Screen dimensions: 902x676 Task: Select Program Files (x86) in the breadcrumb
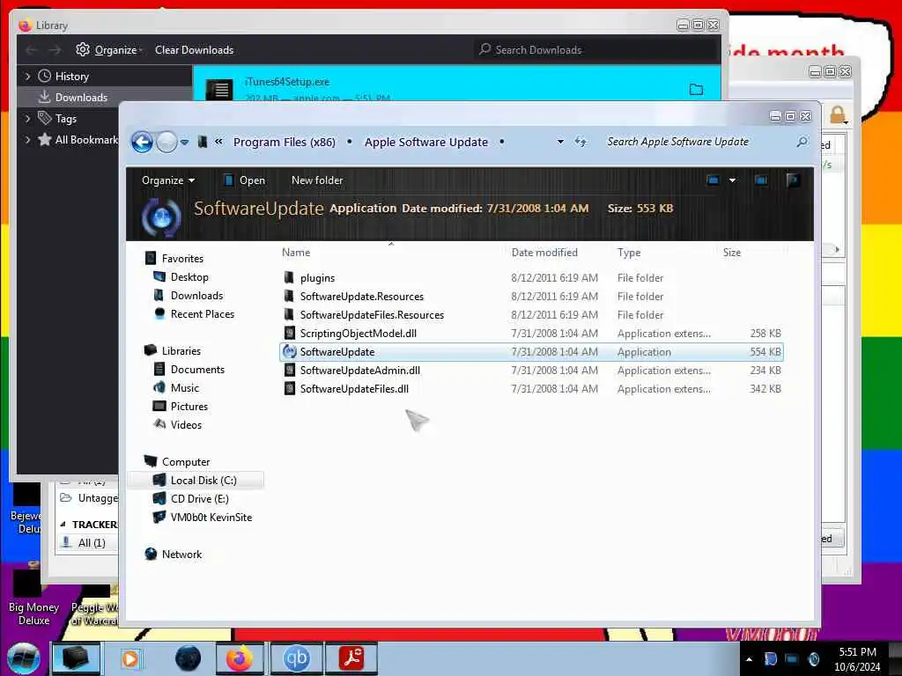tap(285, 142)
